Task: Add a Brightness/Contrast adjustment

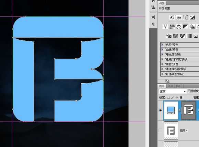Action: (172, 17)
